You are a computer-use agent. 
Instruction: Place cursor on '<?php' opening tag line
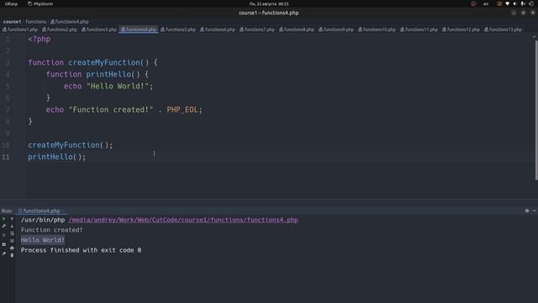(40, 40)
